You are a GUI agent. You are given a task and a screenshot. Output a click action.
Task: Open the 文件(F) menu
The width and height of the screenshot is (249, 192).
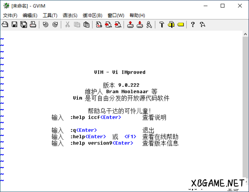click(10, 15)
